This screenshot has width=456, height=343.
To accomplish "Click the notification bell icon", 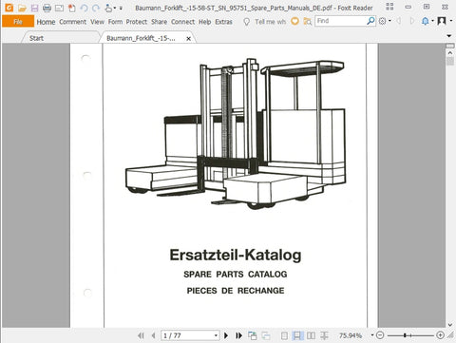I will point(426,21).
